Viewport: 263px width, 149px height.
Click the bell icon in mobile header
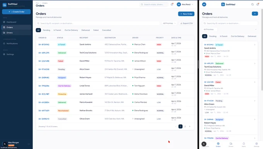(x=258, y=5)
